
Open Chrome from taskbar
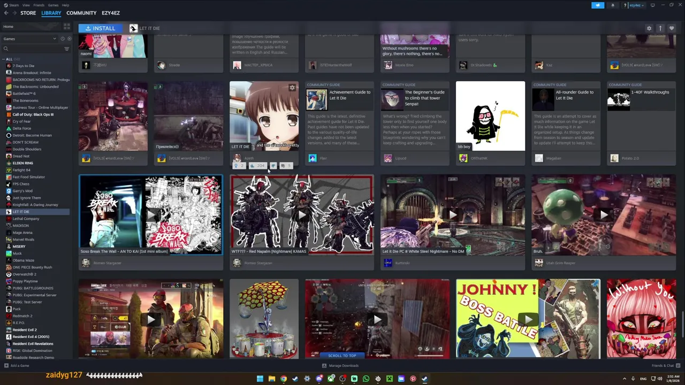pos(284,379)
